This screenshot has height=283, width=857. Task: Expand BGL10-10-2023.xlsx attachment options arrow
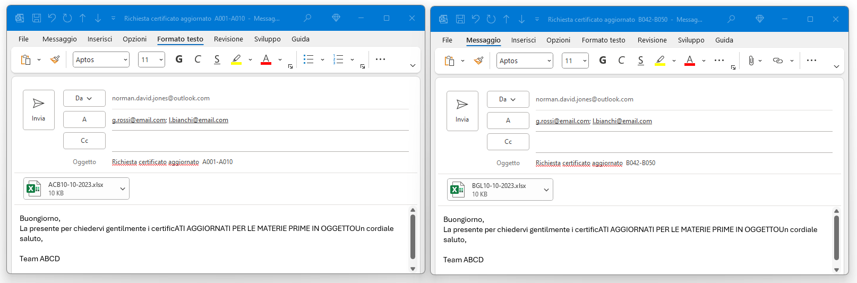[x=546, y=190]
